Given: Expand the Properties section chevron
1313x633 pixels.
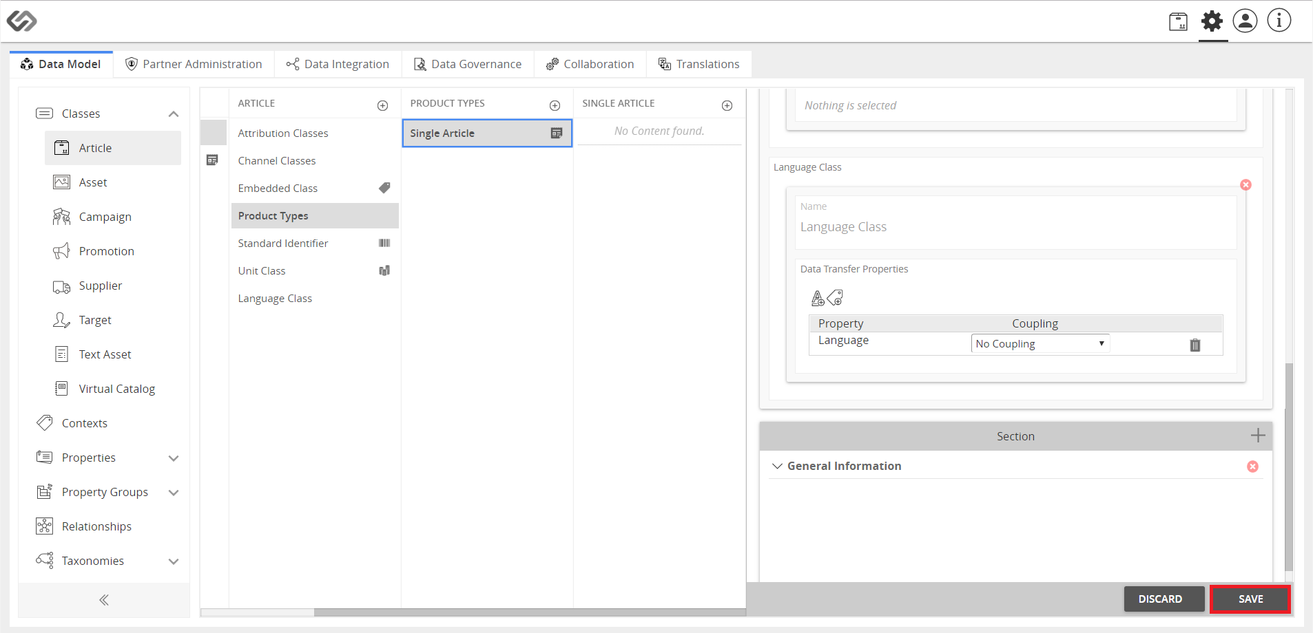Looking at the screenshot, I should click(174, 458).
